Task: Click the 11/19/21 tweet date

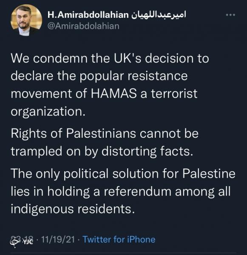Action: point(58,239)
